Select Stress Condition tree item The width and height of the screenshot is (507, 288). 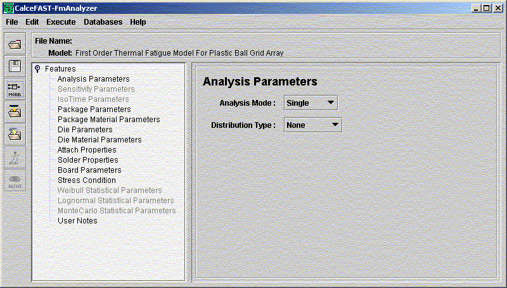point(87,180)
